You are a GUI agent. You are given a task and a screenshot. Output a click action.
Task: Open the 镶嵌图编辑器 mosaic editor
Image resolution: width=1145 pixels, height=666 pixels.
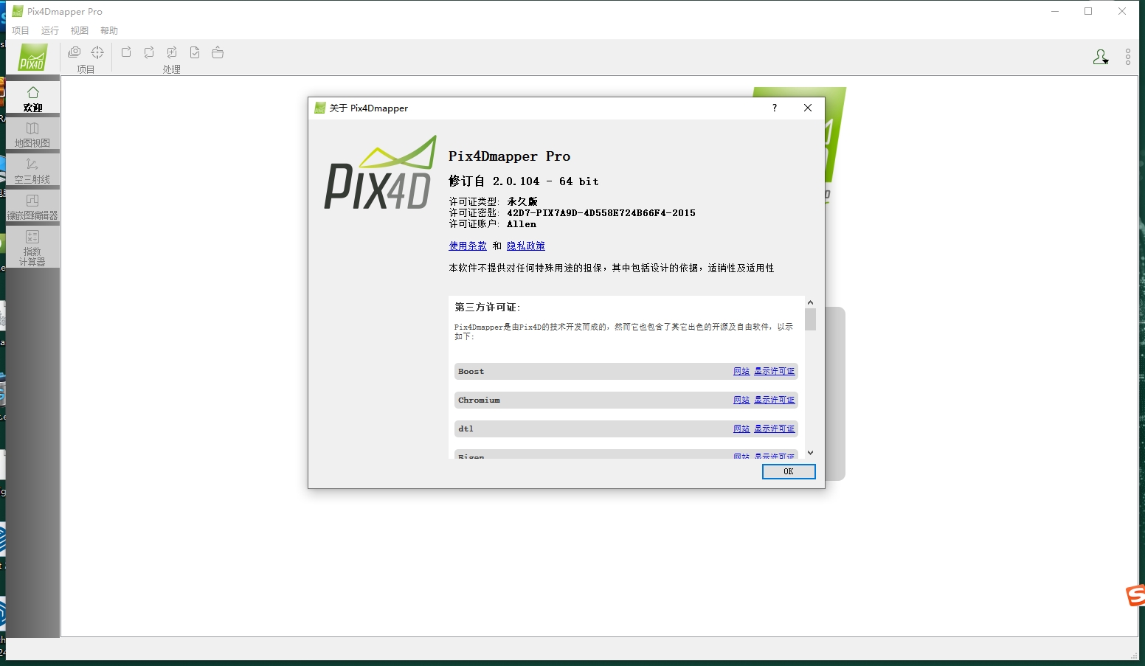(x=32, y=207)
